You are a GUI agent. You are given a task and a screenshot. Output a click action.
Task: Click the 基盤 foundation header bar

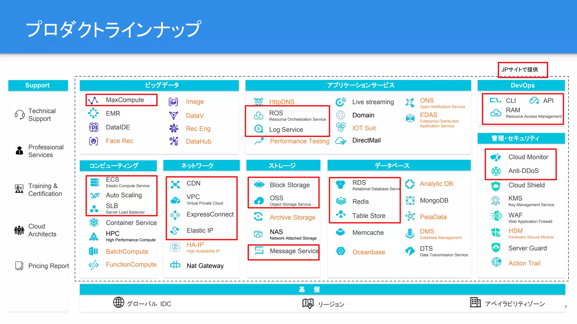[322, 289]
